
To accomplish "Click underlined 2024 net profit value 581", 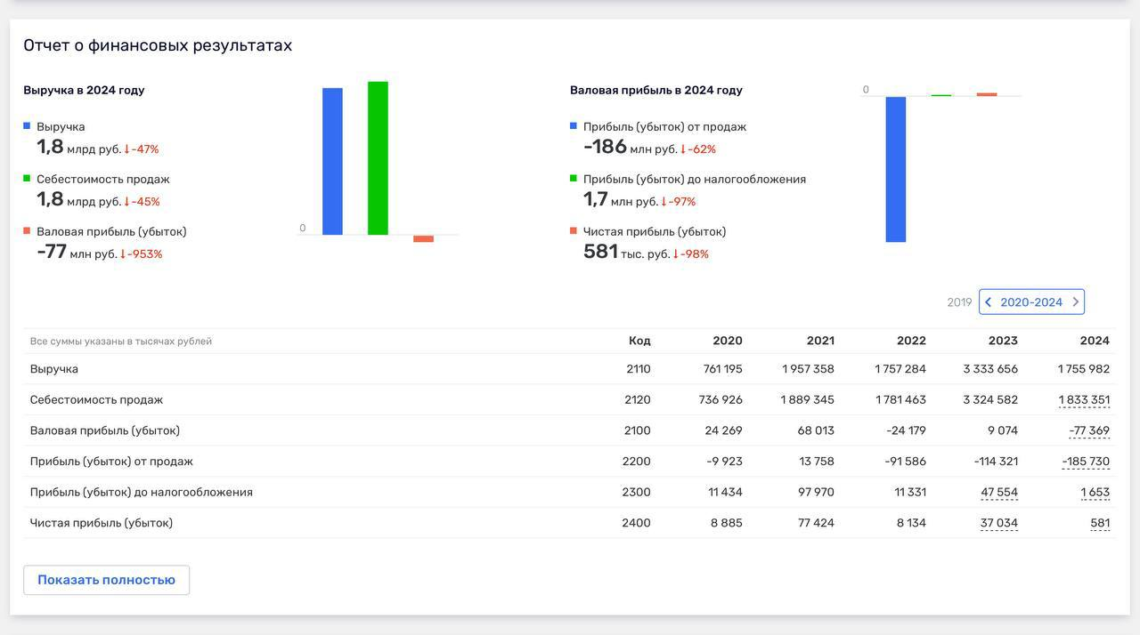I will 1100,523.
